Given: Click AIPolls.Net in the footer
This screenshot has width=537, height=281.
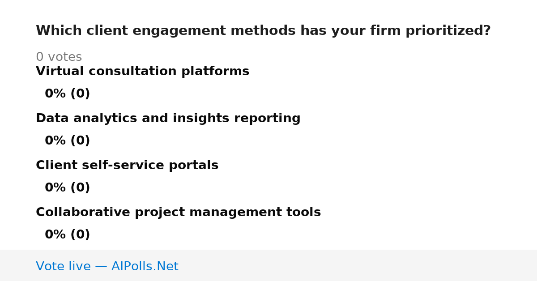Looking at the screenshot, I should click(x=145, y=267).
